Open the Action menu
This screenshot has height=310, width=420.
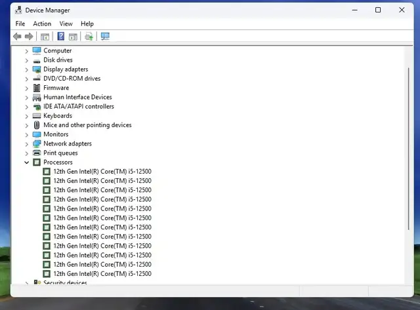pos(42,24)
